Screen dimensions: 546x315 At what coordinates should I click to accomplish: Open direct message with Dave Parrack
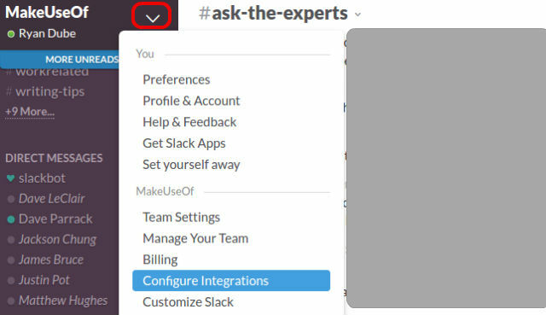[x=55, y=219]
